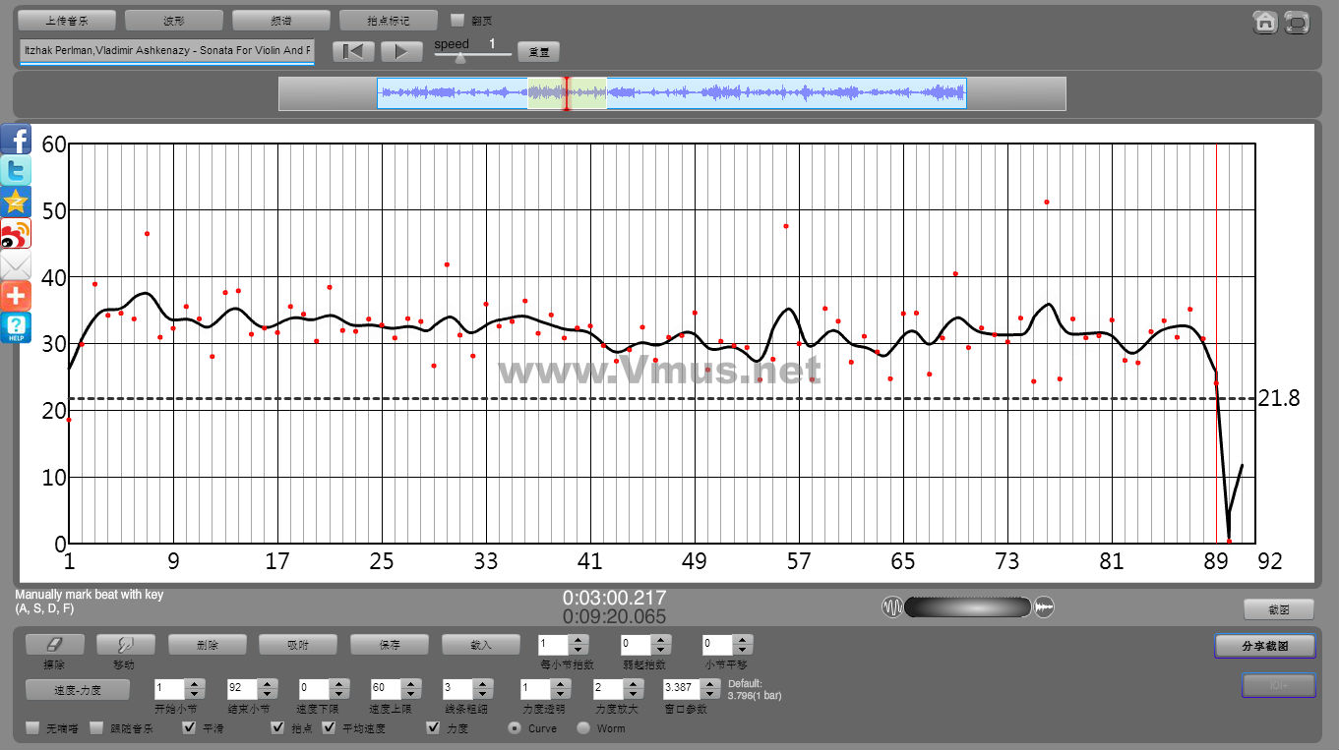The image size is (1339, 750).
Task: Decrease the 速度上限 tempo upper limit stepper
Action: (409, 694)
